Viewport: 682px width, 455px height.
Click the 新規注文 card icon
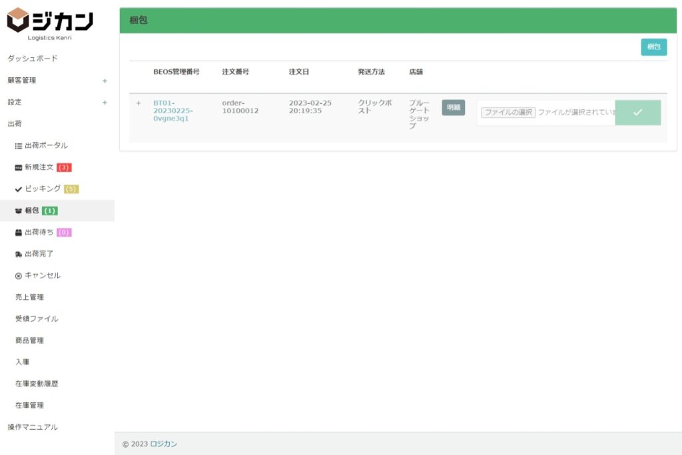pos(19,167)
